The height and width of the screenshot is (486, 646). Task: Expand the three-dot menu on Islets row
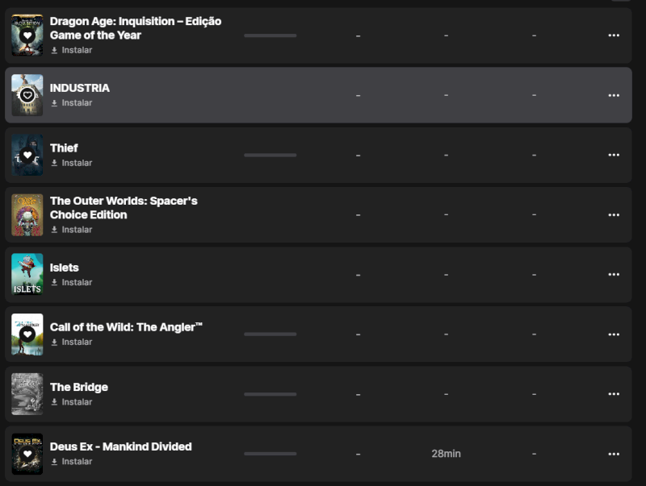point(614,275)
